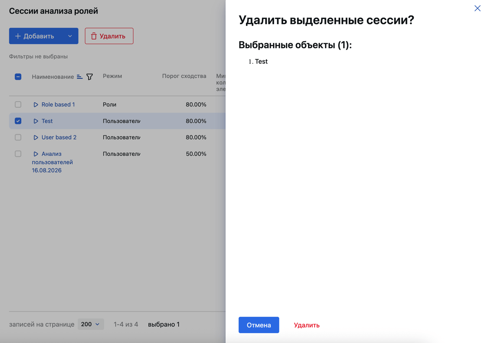Screen dimensions: 485x343
Task: Open the records per page 200 dropdown
Action: [x=91, y=324]
